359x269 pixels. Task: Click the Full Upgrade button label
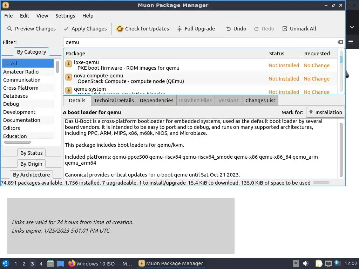pos(200,29)
